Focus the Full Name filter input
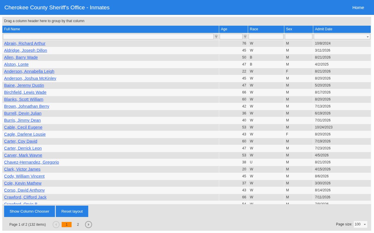Image resolution: width=374 pixels, height=233 pixels. [108, 37]
